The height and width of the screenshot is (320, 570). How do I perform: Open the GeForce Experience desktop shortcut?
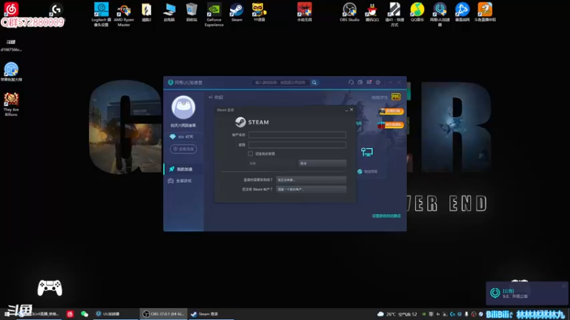click(x=214, y=14)
